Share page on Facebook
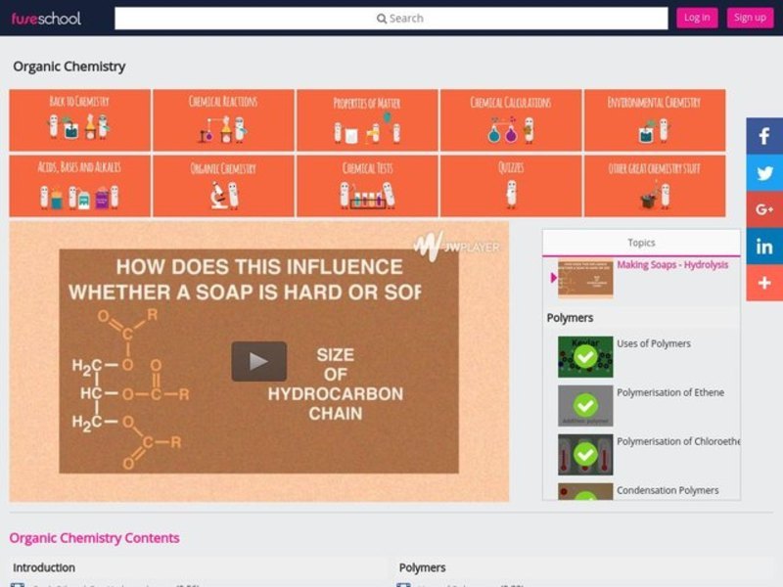The height and width of the screenshot is (587, 783). tap(764, 137)
